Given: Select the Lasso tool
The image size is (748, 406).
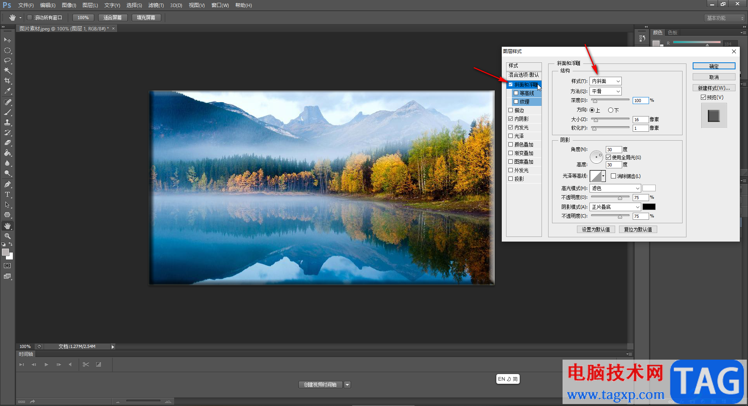Looking at the screenshot, I should tap(7, 60).
